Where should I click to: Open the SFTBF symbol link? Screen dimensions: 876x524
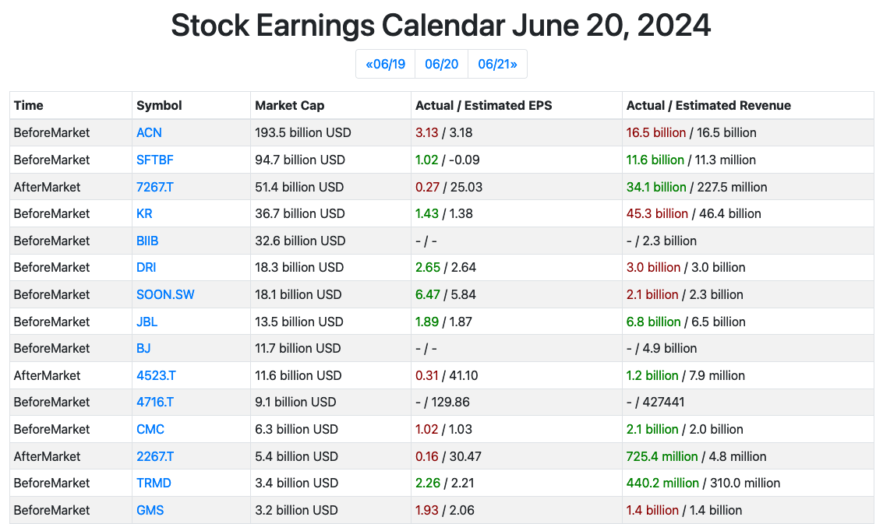[x=155, y=160]
